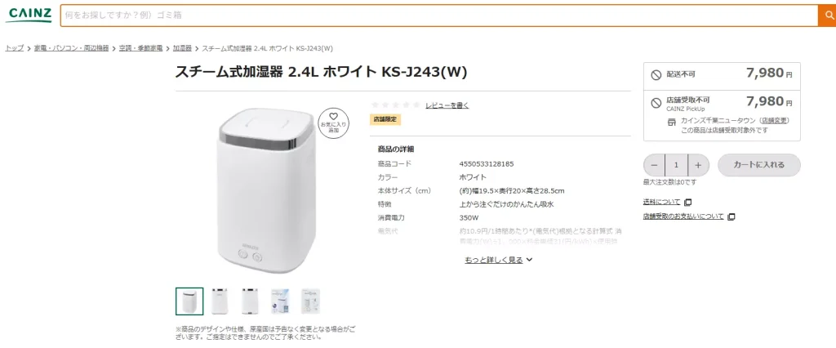Click the external-link icon beside 店舗受取のお支払いについて

[x=731, y=216]
